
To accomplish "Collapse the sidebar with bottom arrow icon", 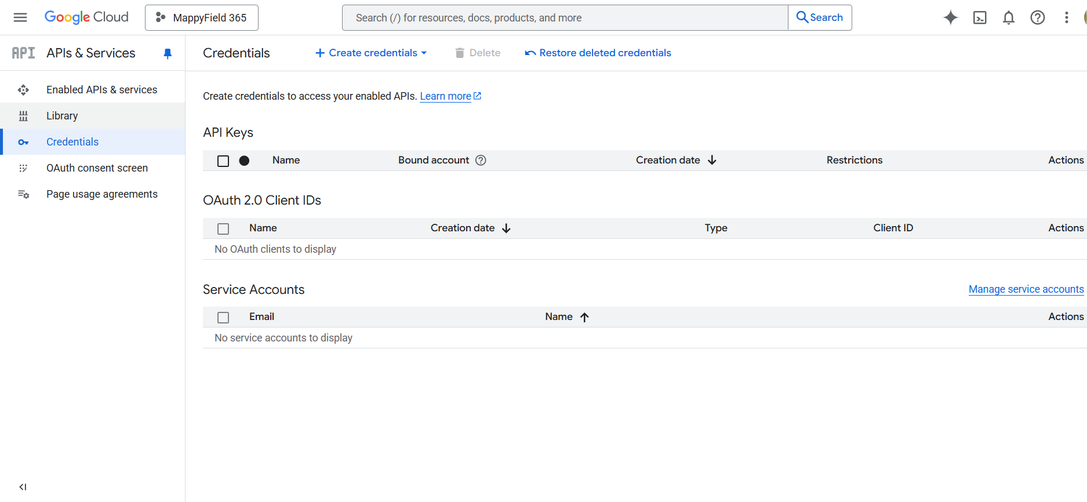I will click(x=23, y=487).
